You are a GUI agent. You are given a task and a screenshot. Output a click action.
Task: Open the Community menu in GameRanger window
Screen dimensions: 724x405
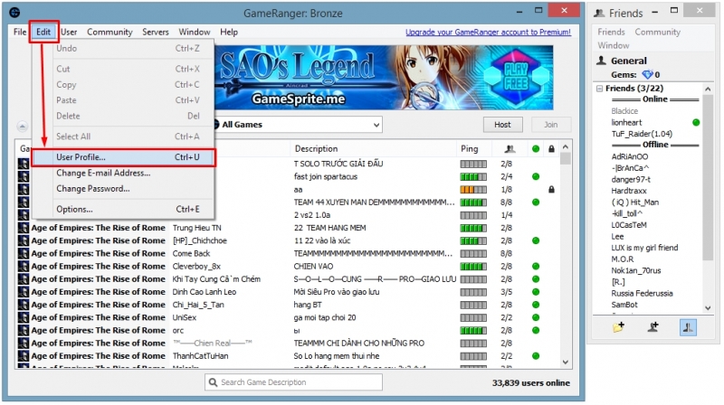110,32
